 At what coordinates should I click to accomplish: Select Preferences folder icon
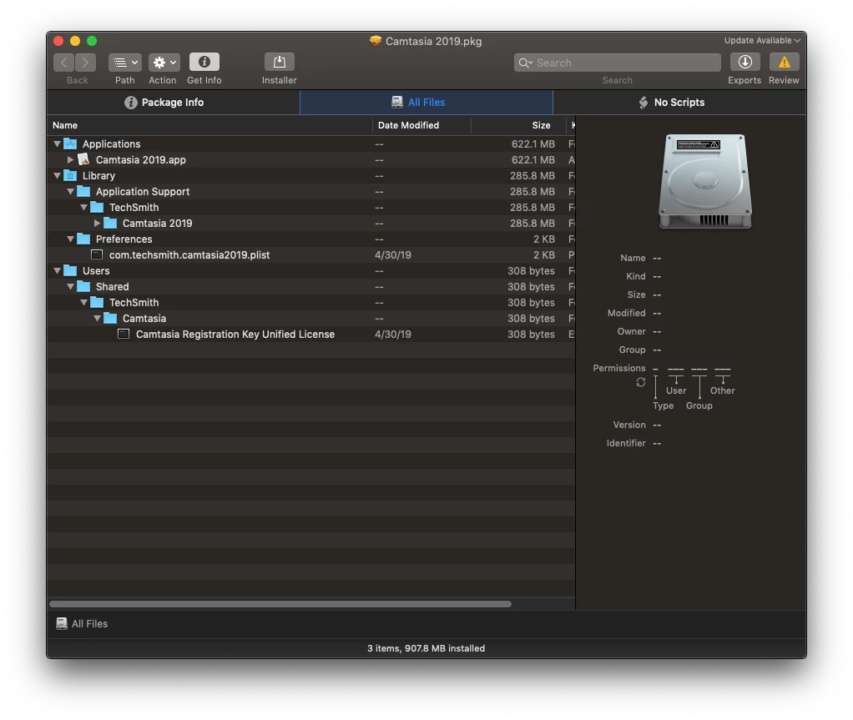83,238
